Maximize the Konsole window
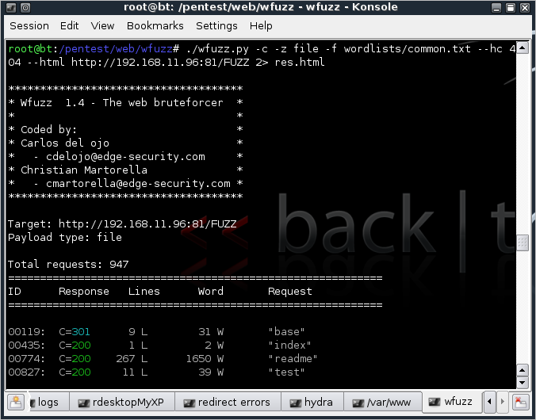The image size is (536, 420). click(x=511, y=7)
